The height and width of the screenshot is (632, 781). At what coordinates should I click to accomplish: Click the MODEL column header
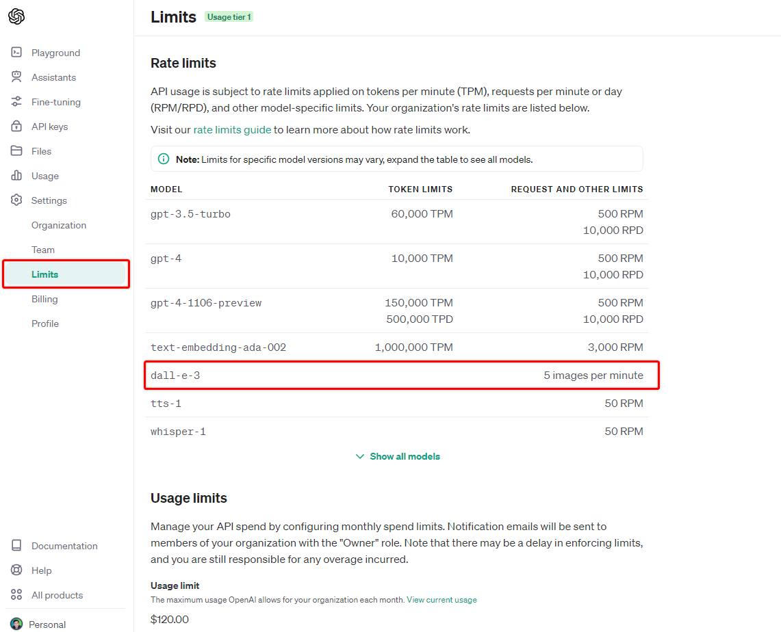pos(166,189)
